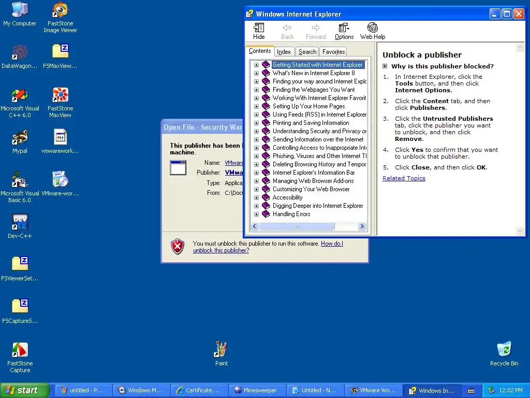Viewport: 530px width, 398px height.
Task: Click the Hide toolbar icon in the help window
Action: coord(259,31)
